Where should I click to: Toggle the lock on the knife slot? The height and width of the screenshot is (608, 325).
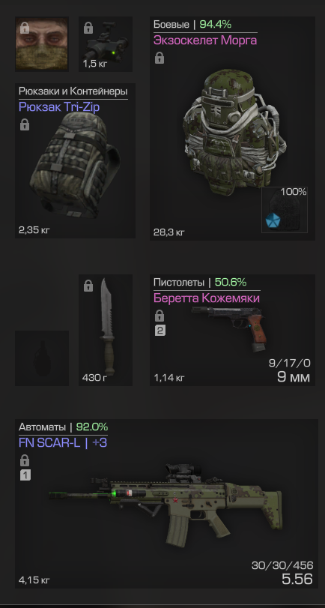click(x=88, y=286)
